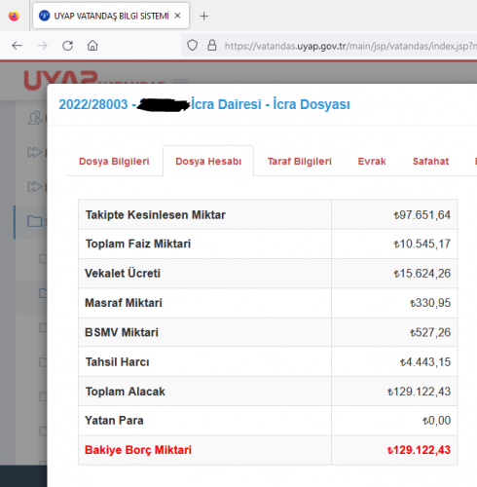
Task: Click the ₺0,00 deposited amount
Action: click(x=436, y=421)
